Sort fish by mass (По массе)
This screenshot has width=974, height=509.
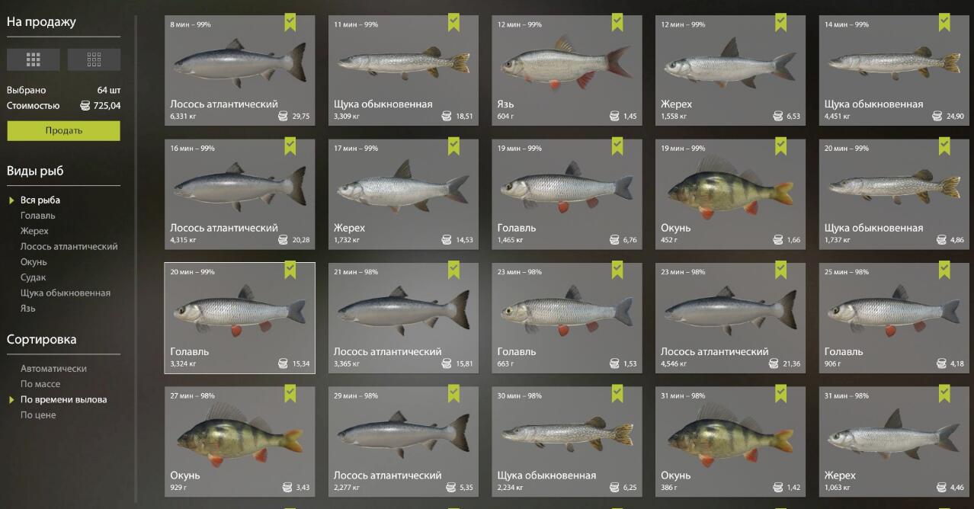[40, 384]
